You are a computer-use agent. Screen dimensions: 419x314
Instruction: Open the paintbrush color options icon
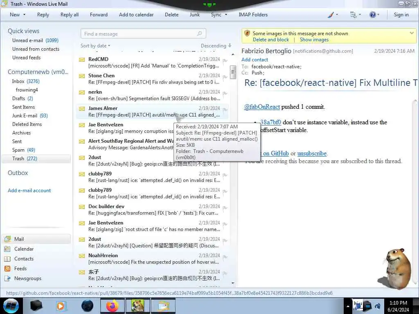tap(331, 15)
